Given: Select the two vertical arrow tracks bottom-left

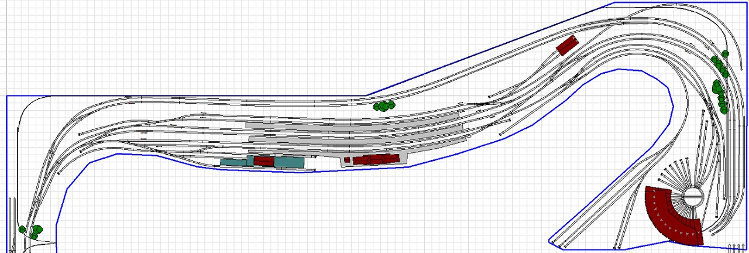Looking at the screenshot, I should point(11,217).
